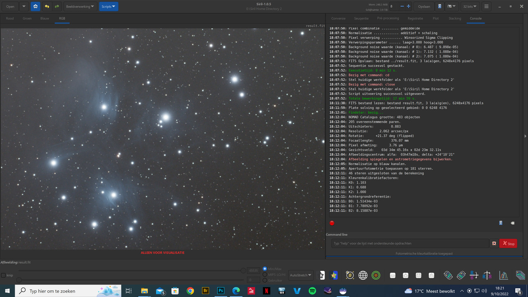
Task: Select the histogram transformation icon
Action: 503,275
